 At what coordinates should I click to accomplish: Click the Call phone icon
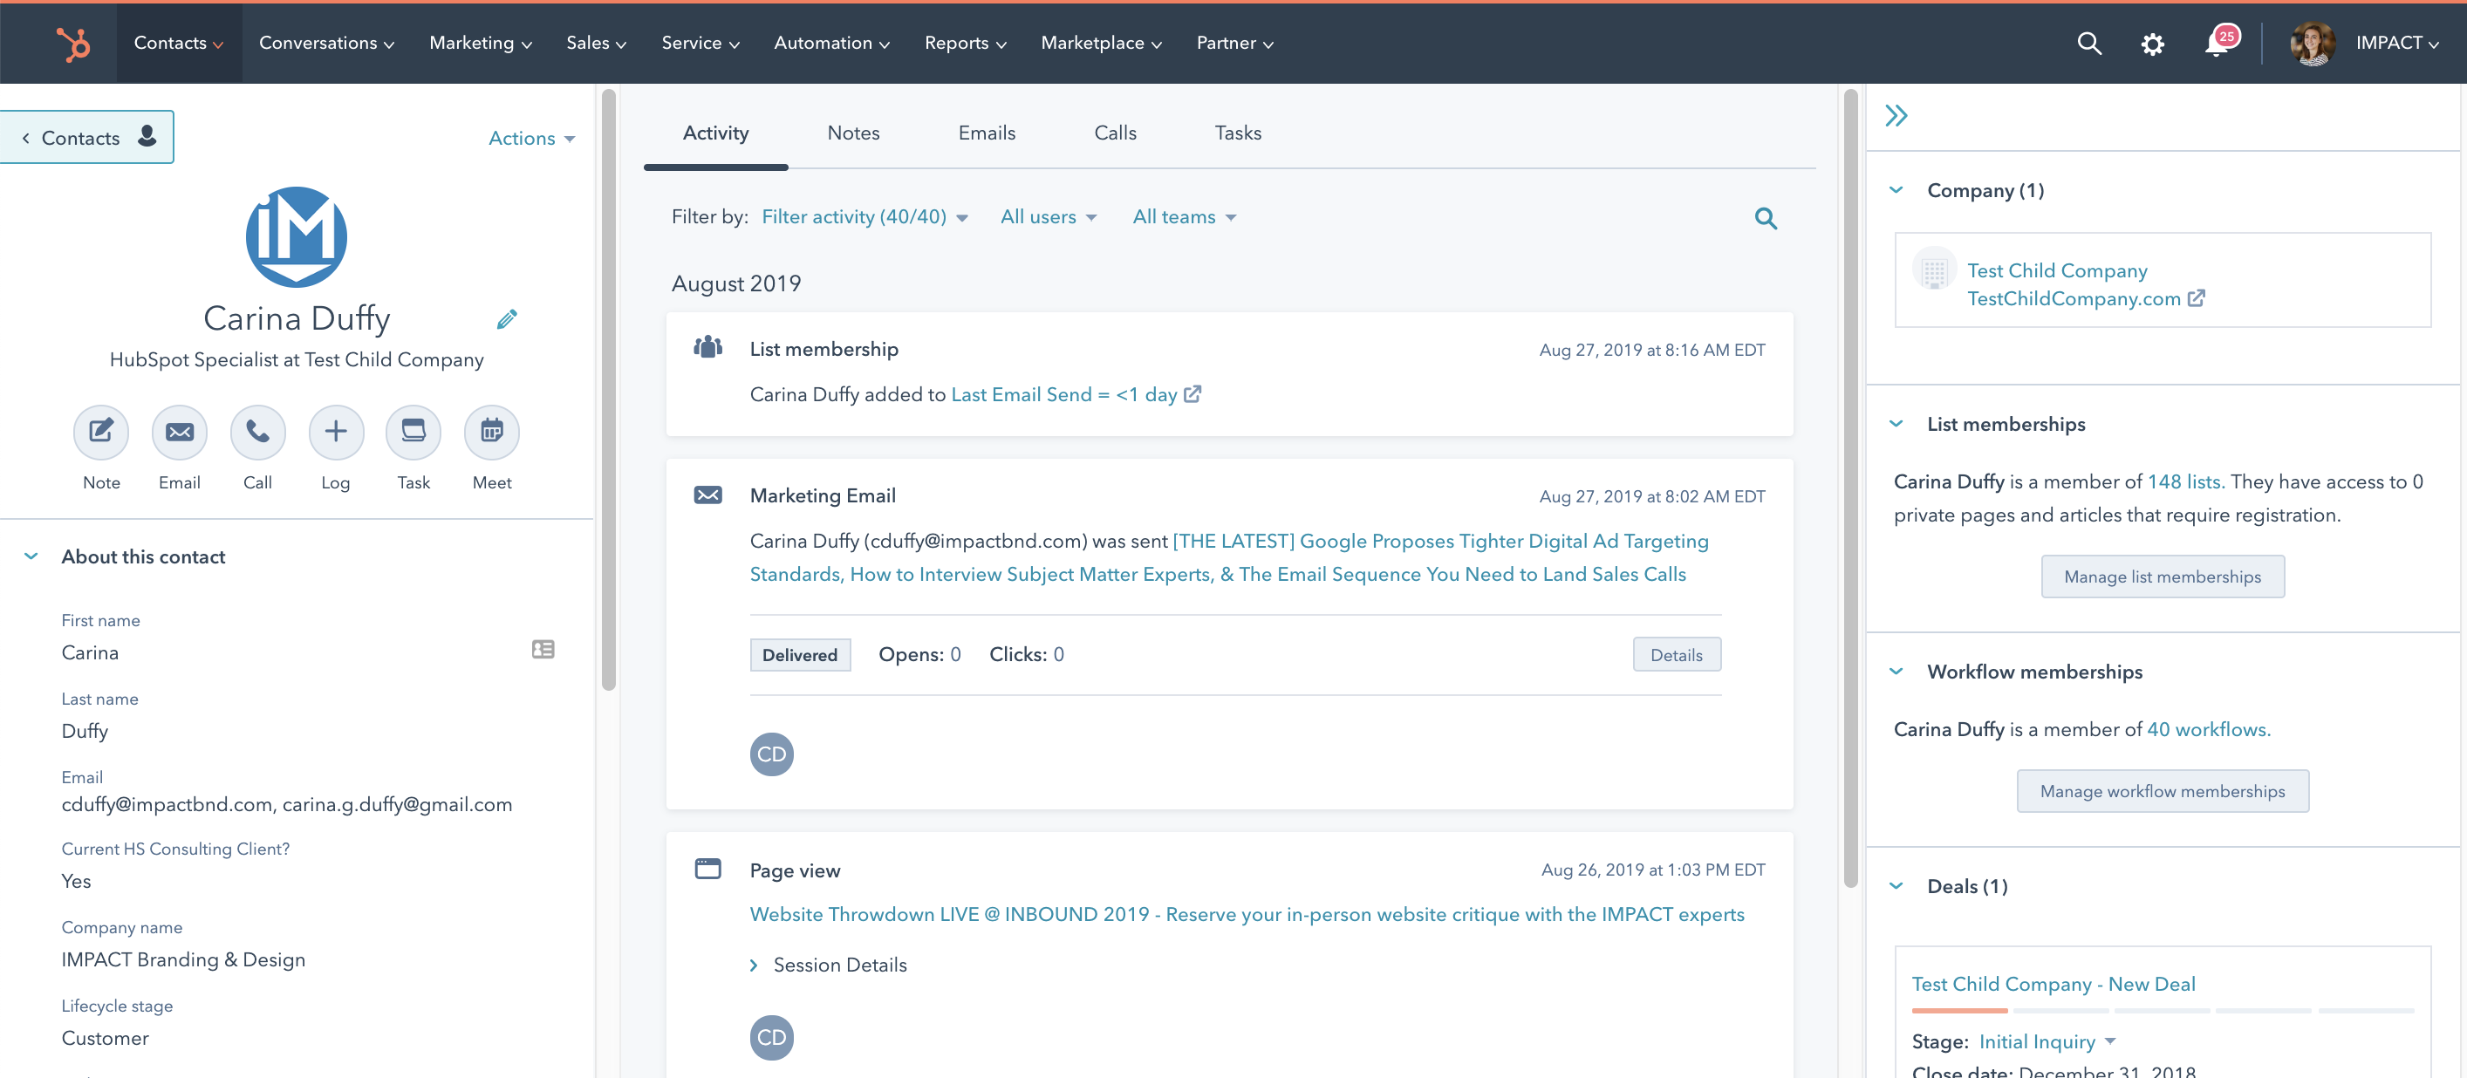pos(257,432)
